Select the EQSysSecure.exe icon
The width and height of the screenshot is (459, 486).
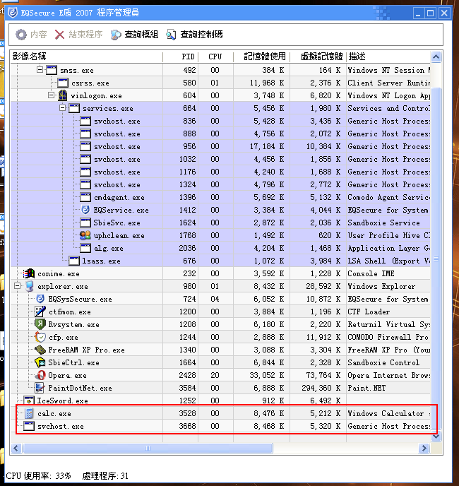pos(40,299)
